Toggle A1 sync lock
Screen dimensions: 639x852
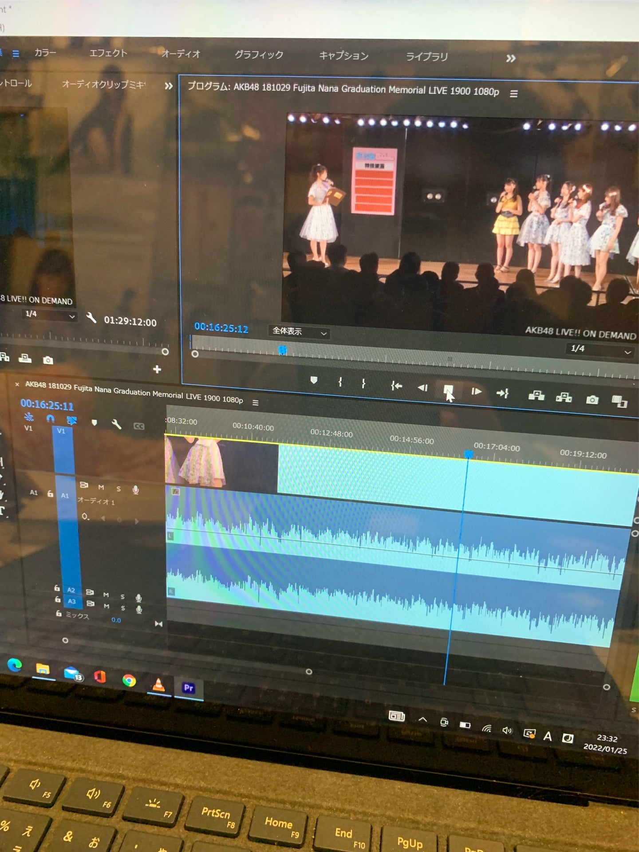84,485
